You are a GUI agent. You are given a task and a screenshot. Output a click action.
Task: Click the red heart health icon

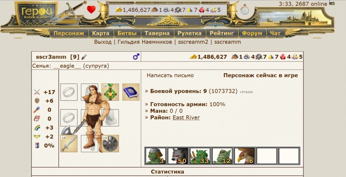[91, 10]
